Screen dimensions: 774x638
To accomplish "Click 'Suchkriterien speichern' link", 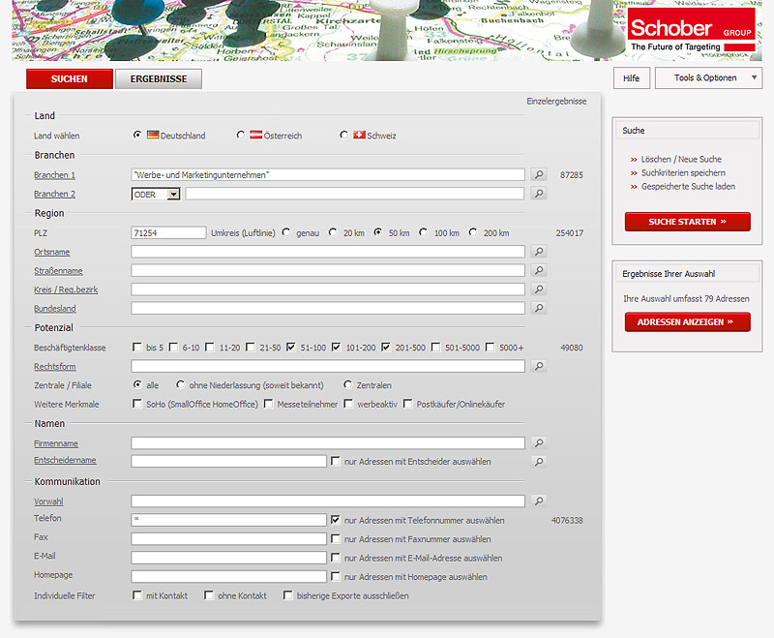I will coord(683,173).
